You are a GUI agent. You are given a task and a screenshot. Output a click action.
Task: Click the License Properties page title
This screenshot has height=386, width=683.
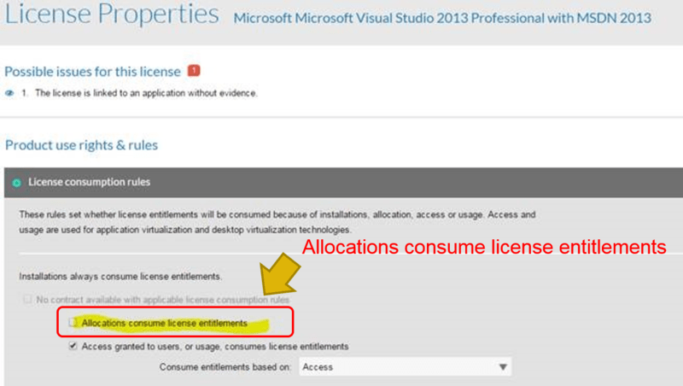pyautogui.click(x=109, y=16)
